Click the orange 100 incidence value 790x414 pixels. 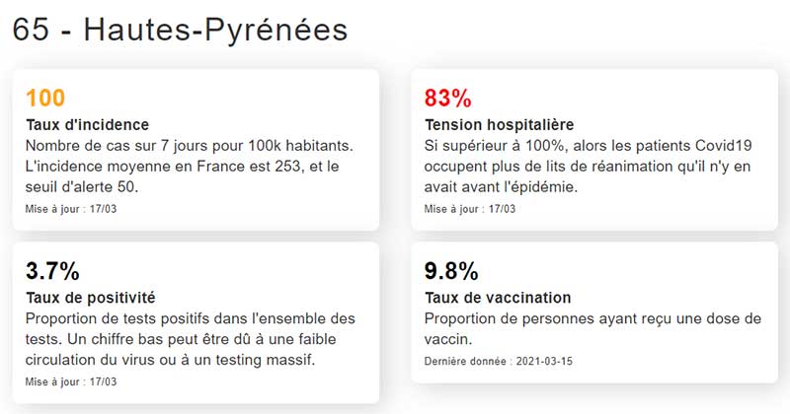pyautogui.click(x=45, y=98)
